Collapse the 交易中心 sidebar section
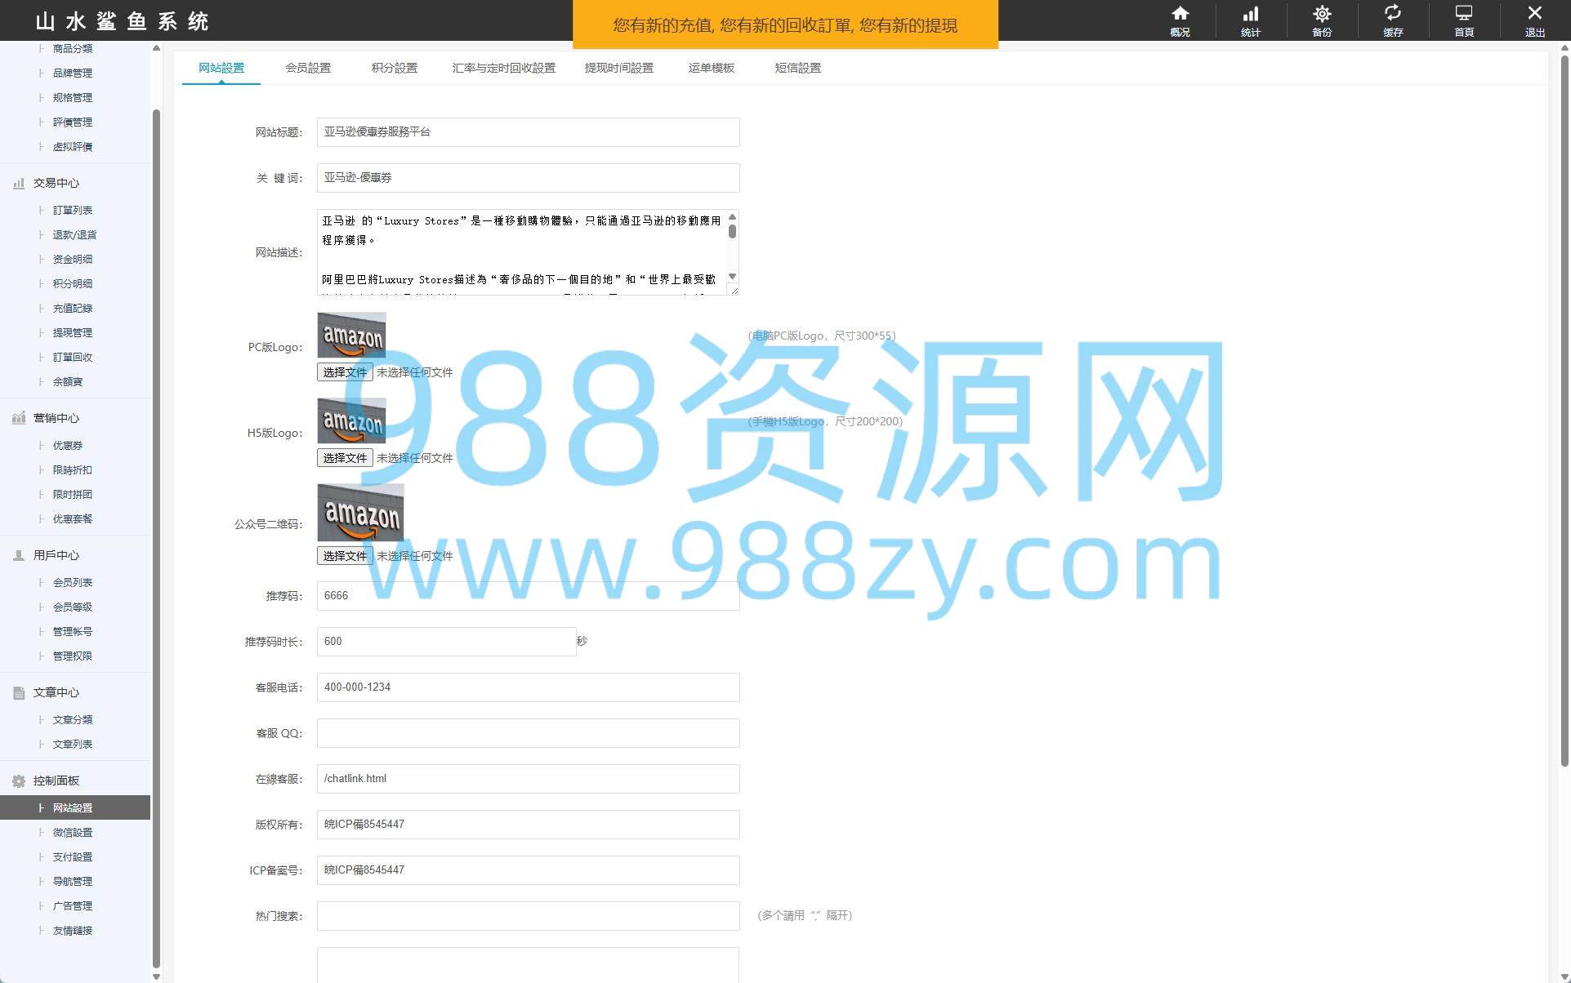The width and height of the screenshot is (1571, 983). [56, 183]
